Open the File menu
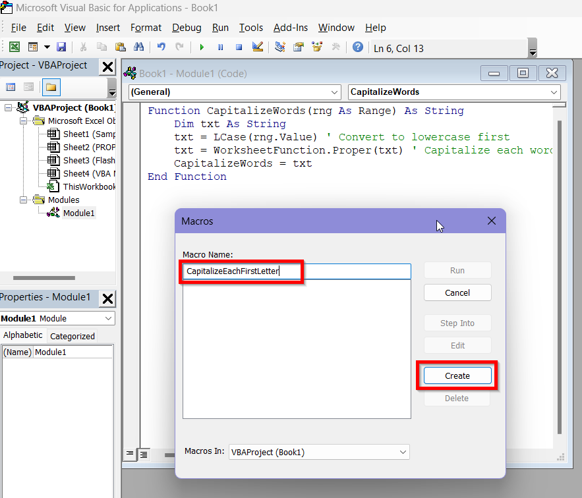The height and width of the screenshot is (498, 582). click(18, 28)
